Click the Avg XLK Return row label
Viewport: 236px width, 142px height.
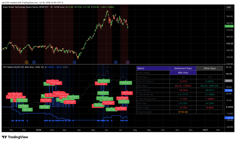[146, 82]
